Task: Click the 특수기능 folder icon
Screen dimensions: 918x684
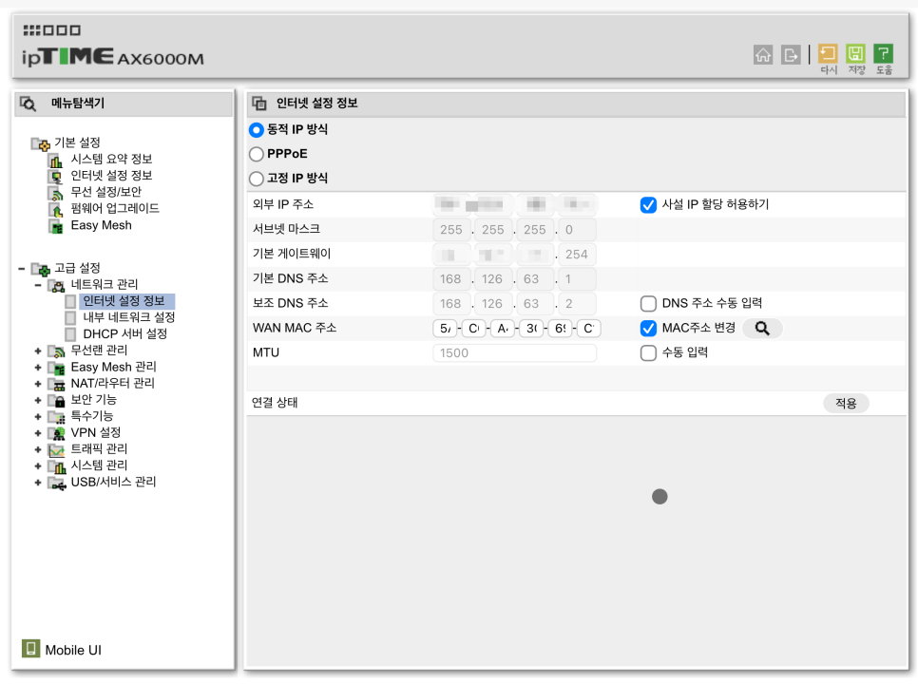Action: pos(56,417)
